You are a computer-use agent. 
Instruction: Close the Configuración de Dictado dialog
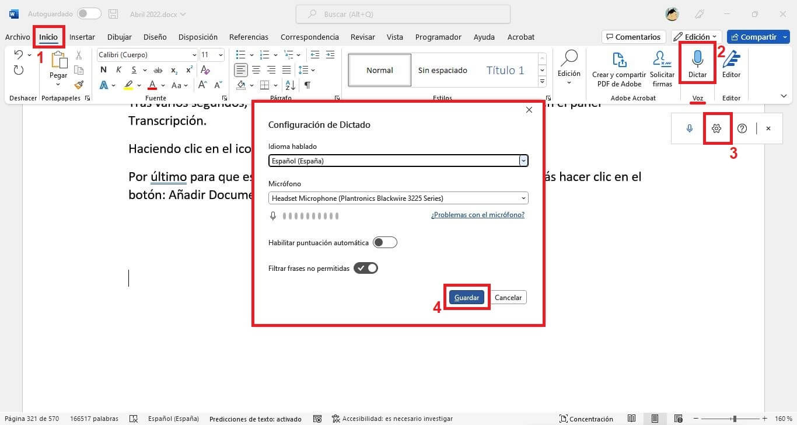coord(529,110)
